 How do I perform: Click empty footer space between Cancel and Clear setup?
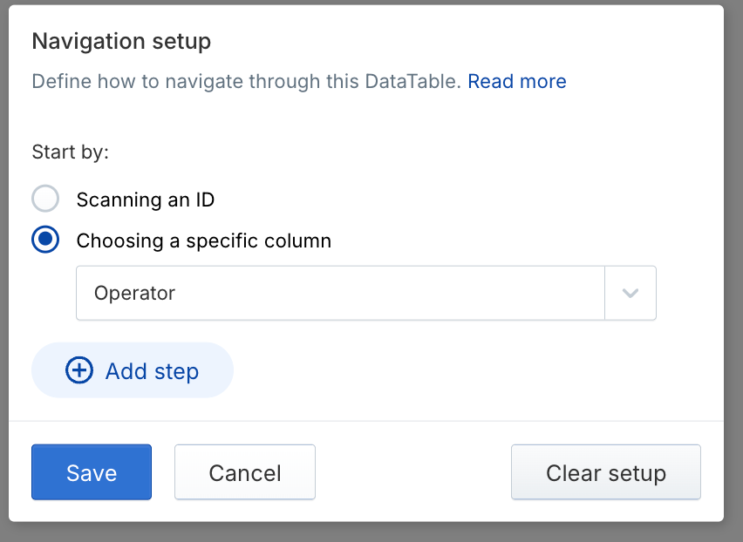(x=412, y=472)
